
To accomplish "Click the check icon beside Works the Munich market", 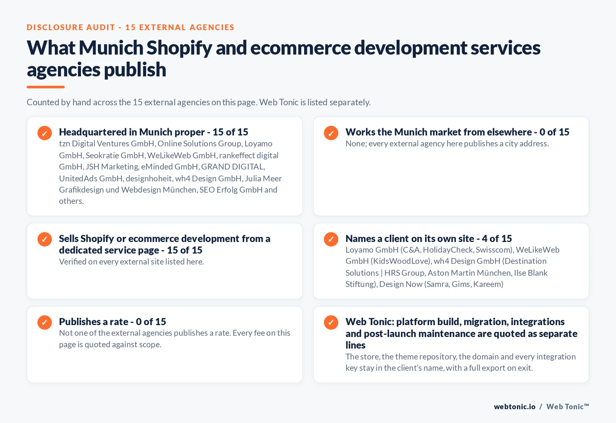I will coord(331,133).
